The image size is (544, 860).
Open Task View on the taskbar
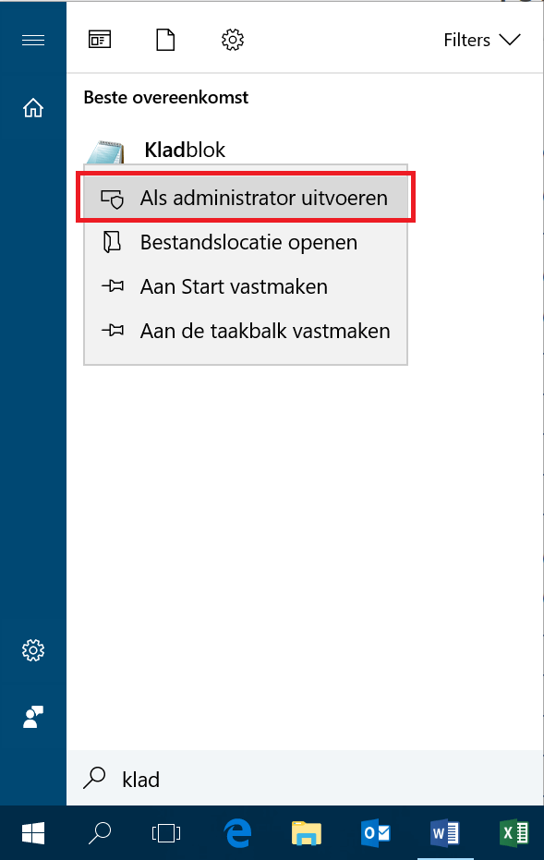(166, 833)
